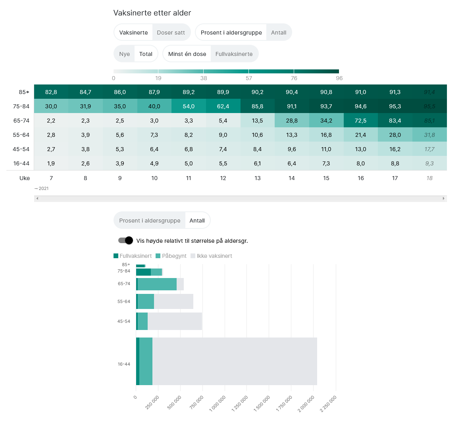The height and width of the screenshot is (422, 464).
Task: Choose the Fullvaksinerte option
Action: pyautogui.click(x=234, y=54)
